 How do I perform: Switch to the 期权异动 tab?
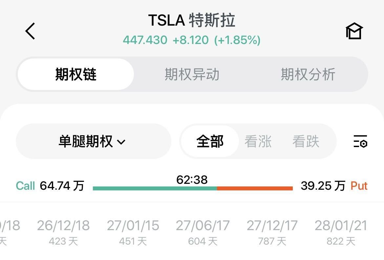point(192,74)
